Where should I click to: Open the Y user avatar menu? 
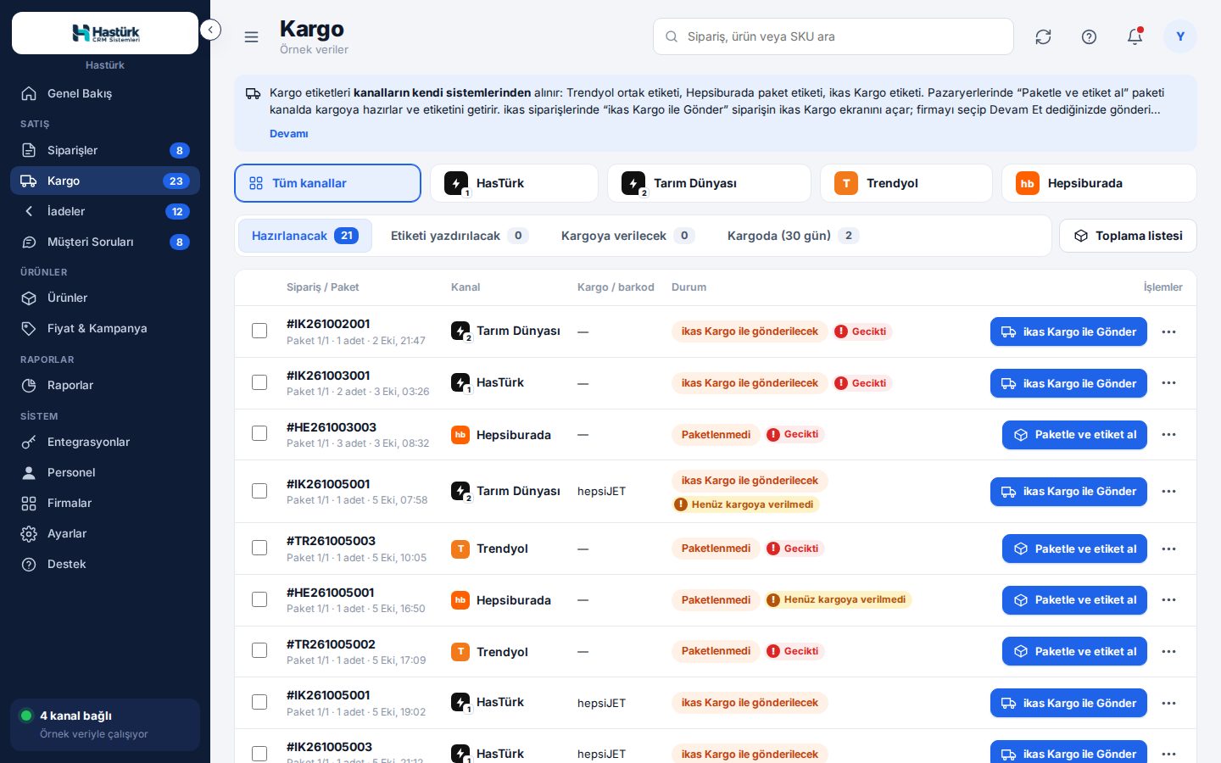pyautogui.click(x=1180, y=36)
